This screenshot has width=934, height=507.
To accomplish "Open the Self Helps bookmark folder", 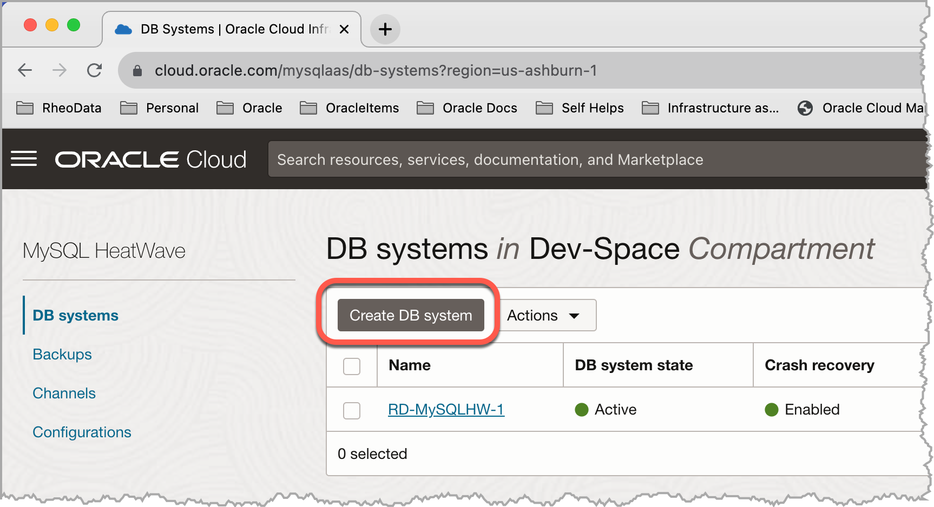I will [580, 108].
